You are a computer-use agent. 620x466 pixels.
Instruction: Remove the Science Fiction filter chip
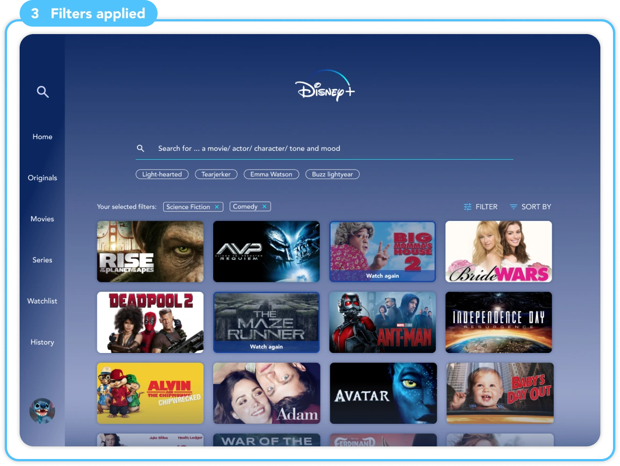(x=217, y=207)
